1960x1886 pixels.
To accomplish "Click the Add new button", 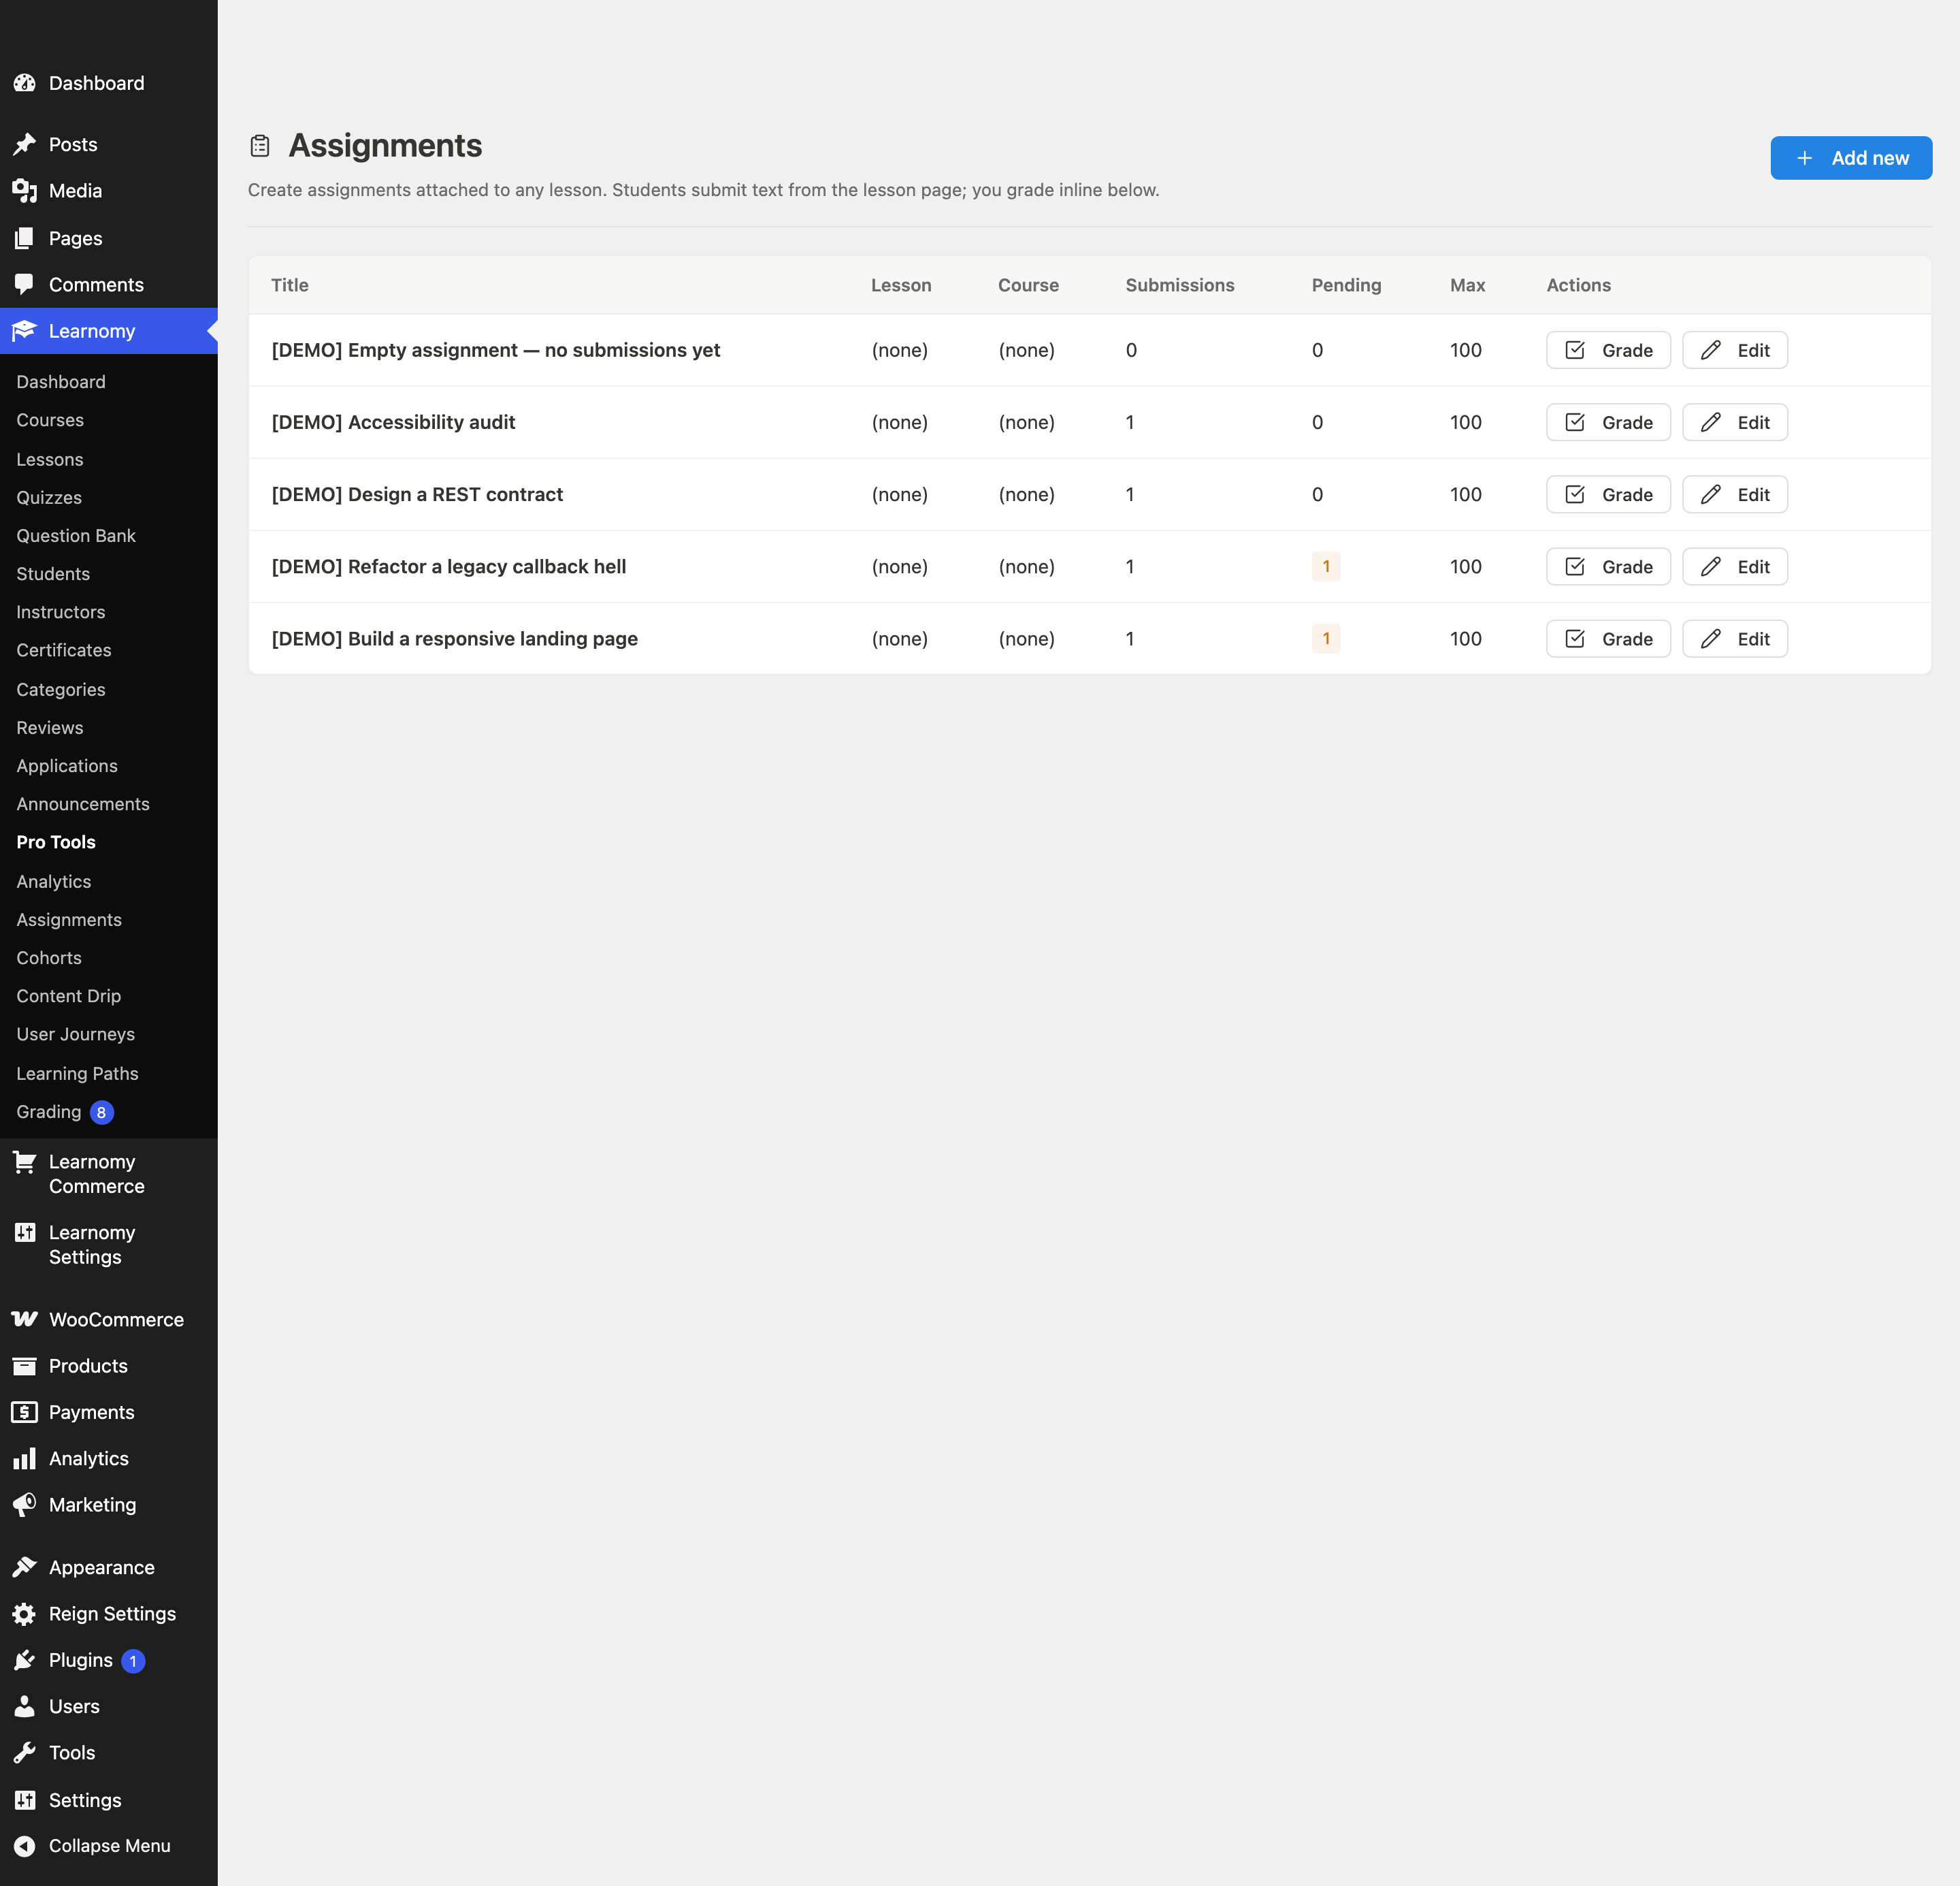I will pyautogui.click(x=1851, y=158).
